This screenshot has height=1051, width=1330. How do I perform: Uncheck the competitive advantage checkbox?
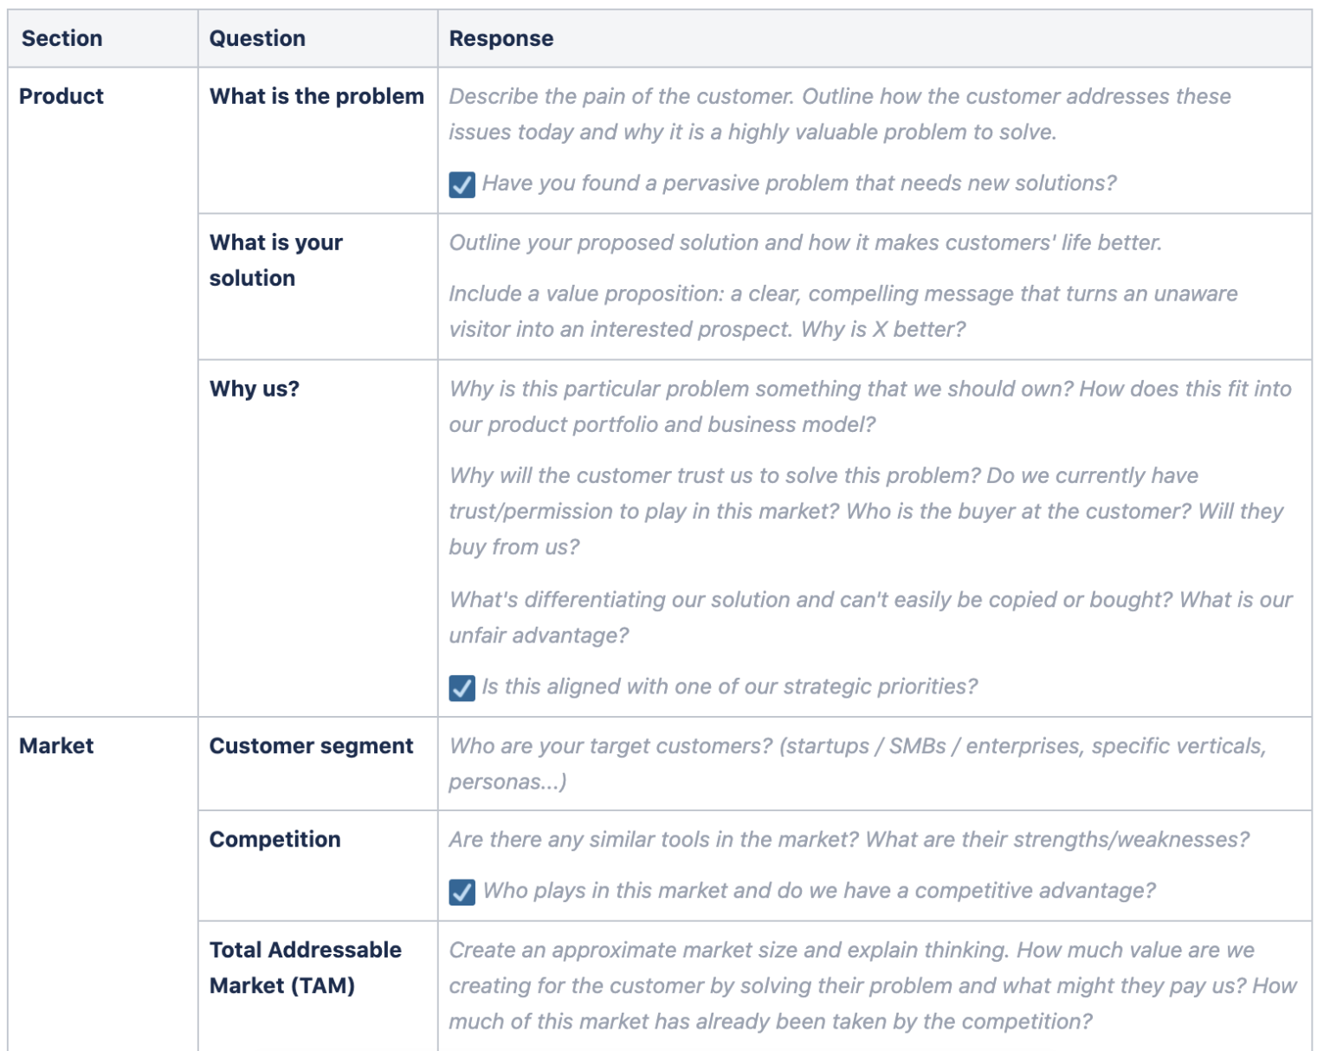tap(462, 892)
